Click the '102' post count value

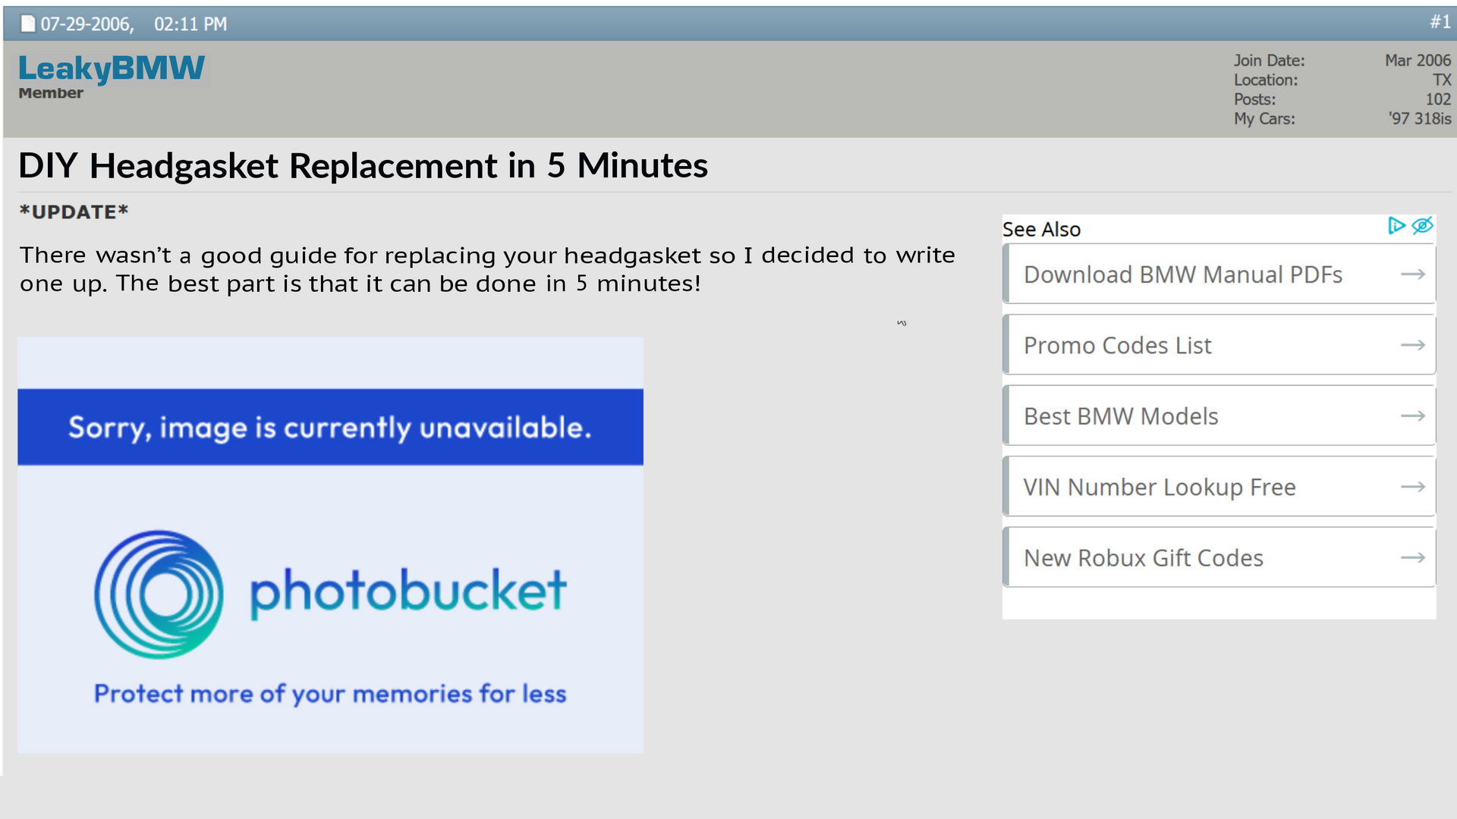[x=1438, y=99]
